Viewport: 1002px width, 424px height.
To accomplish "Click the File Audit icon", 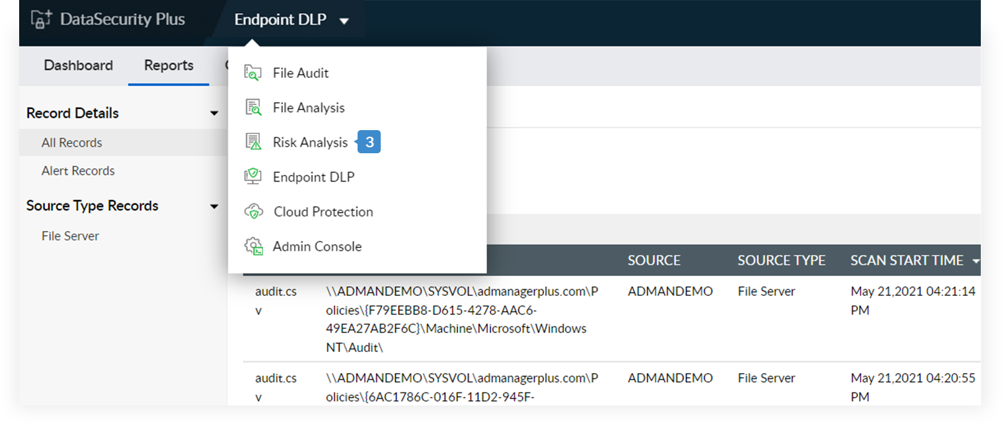I will [x=253, y=73].
